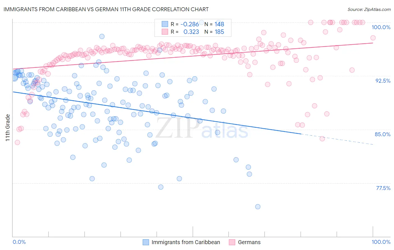Click the 0.0% x-axis label

tap(19, 242)
